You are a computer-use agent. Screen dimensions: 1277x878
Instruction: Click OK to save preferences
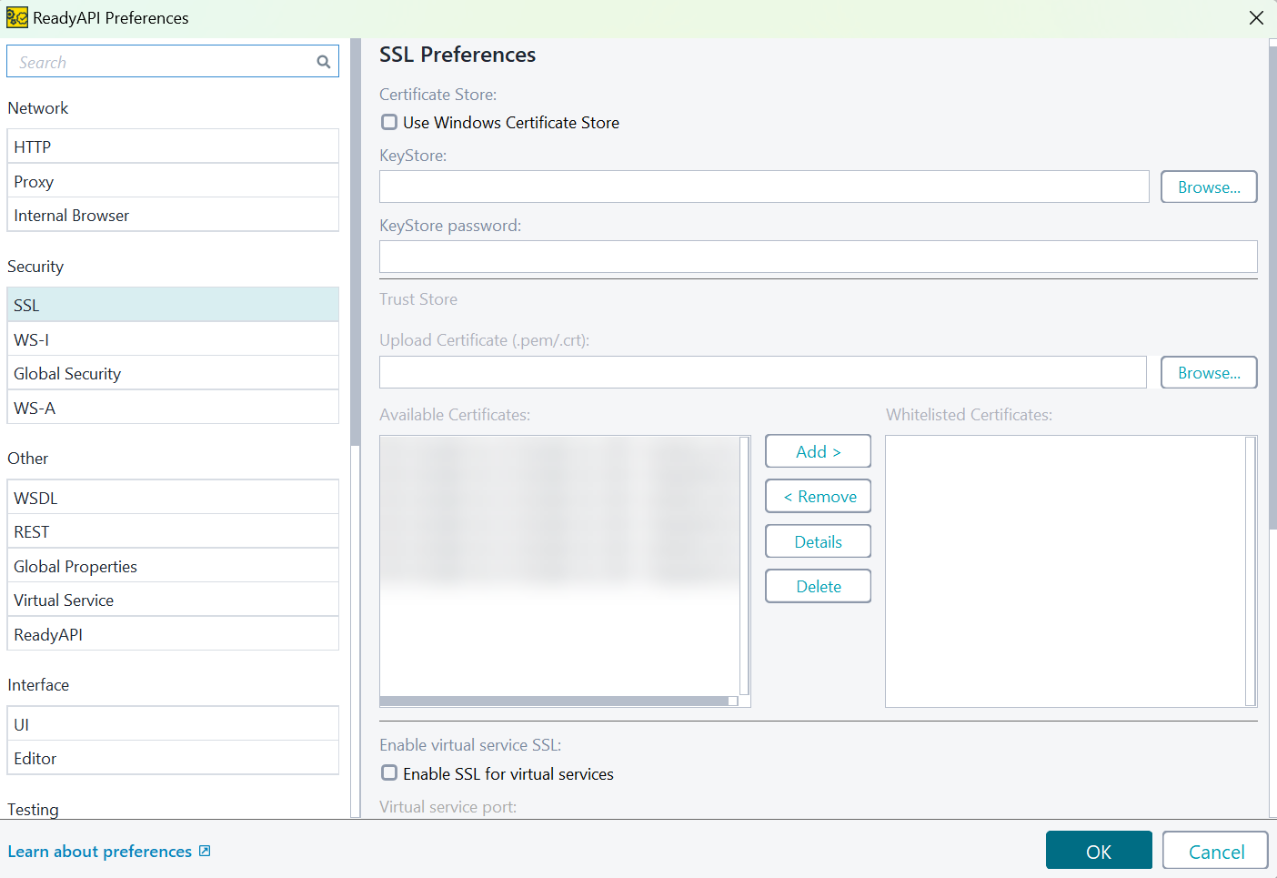click(1098, 852)
